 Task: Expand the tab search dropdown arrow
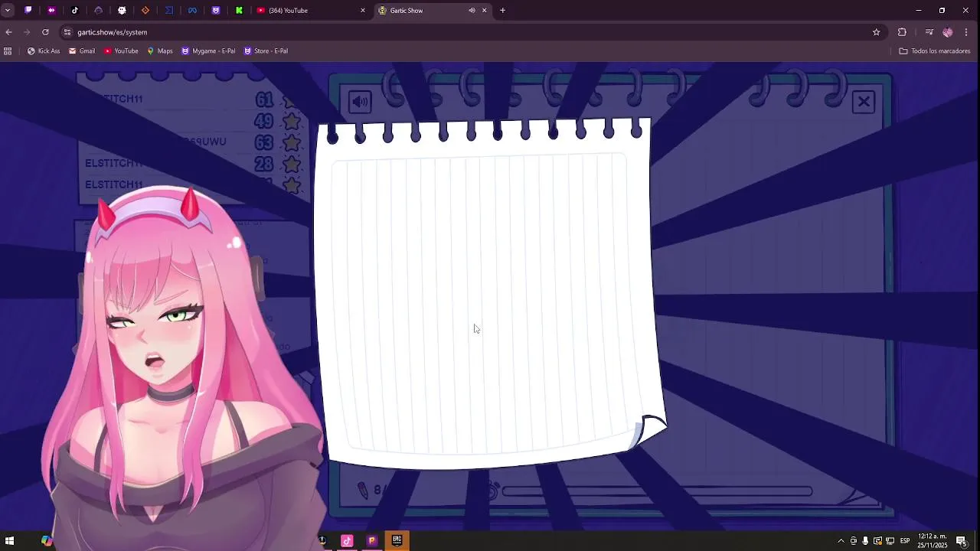pyautogui.click(x=8, y=11)
